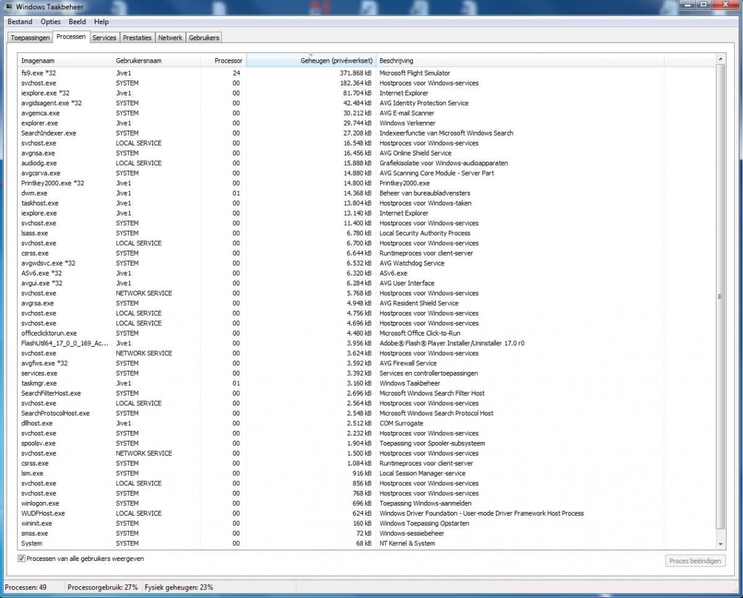Image resolution: width=743 pixels, height=598 pixels.
Task: Select the lsm.exe process
Action: (367, 473)
